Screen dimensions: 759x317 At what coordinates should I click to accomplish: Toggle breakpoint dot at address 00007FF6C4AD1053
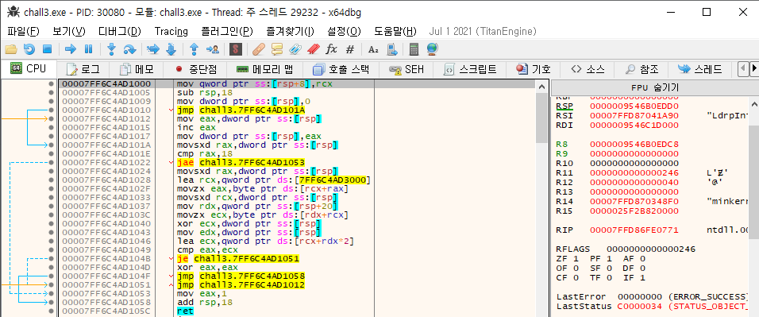51,293
